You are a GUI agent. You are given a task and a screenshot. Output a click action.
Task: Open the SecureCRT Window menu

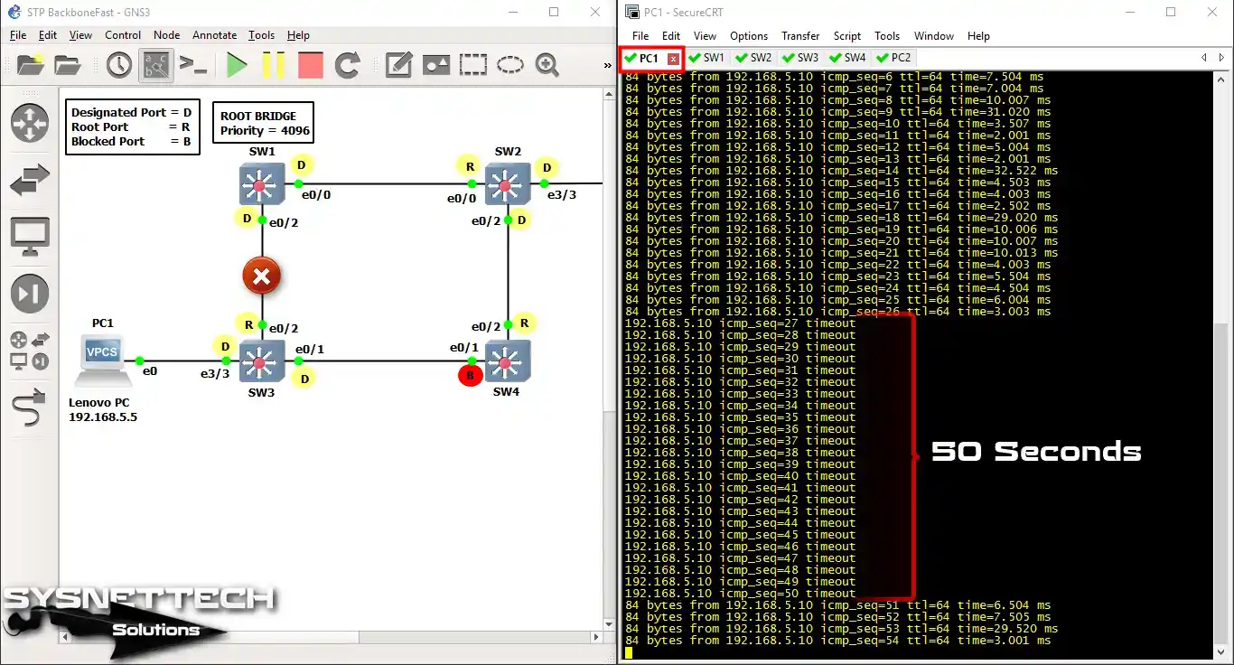click(x=934, y=36)
